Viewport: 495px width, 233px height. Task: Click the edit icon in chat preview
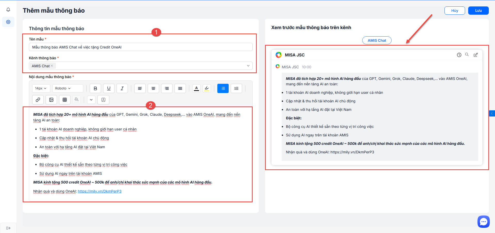[476, 55]
